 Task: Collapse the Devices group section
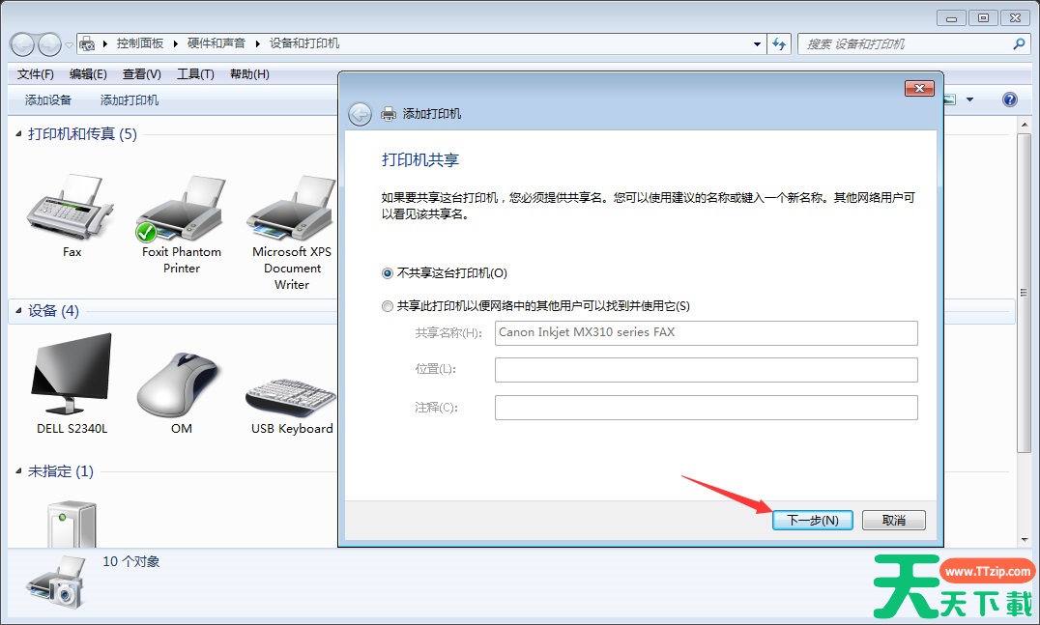click(x=19, y=311)
